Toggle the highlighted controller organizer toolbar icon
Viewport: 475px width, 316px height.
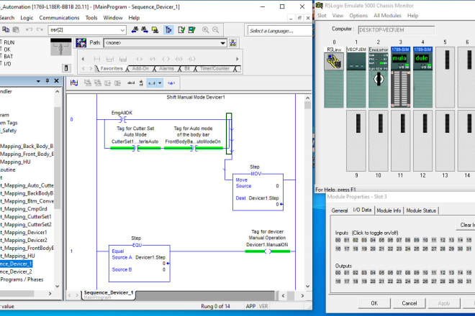point(168,29)
